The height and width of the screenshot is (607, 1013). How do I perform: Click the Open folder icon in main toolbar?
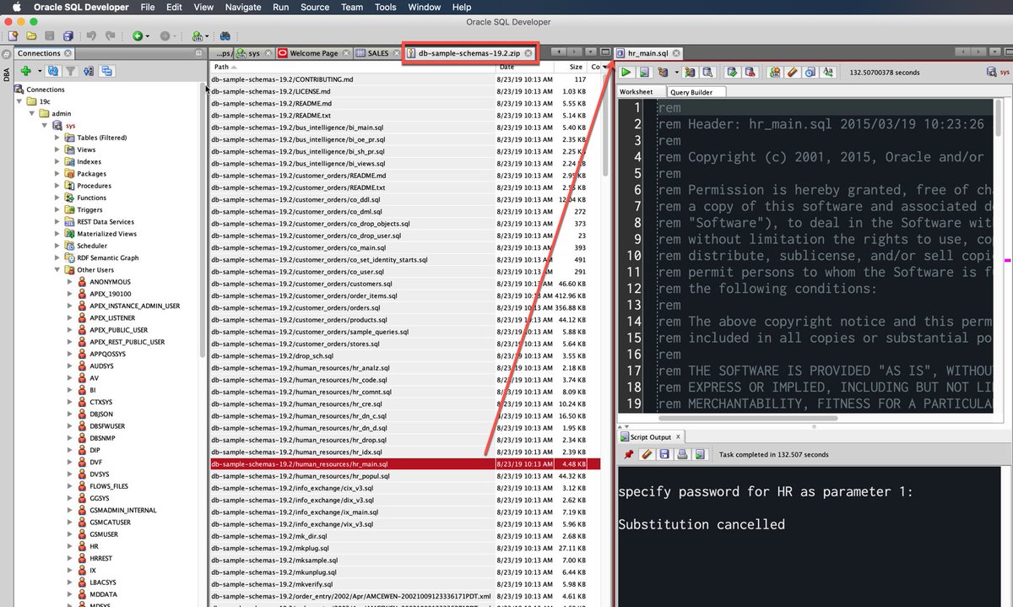[31, 35]
